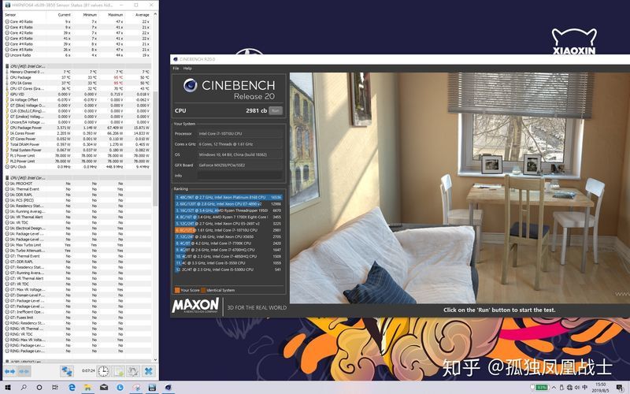
Task: Open network globe icon in system tray
Action: (x=569, y=388)
